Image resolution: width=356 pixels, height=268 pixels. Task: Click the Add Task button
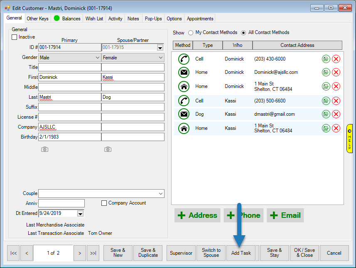pos(241,253)
